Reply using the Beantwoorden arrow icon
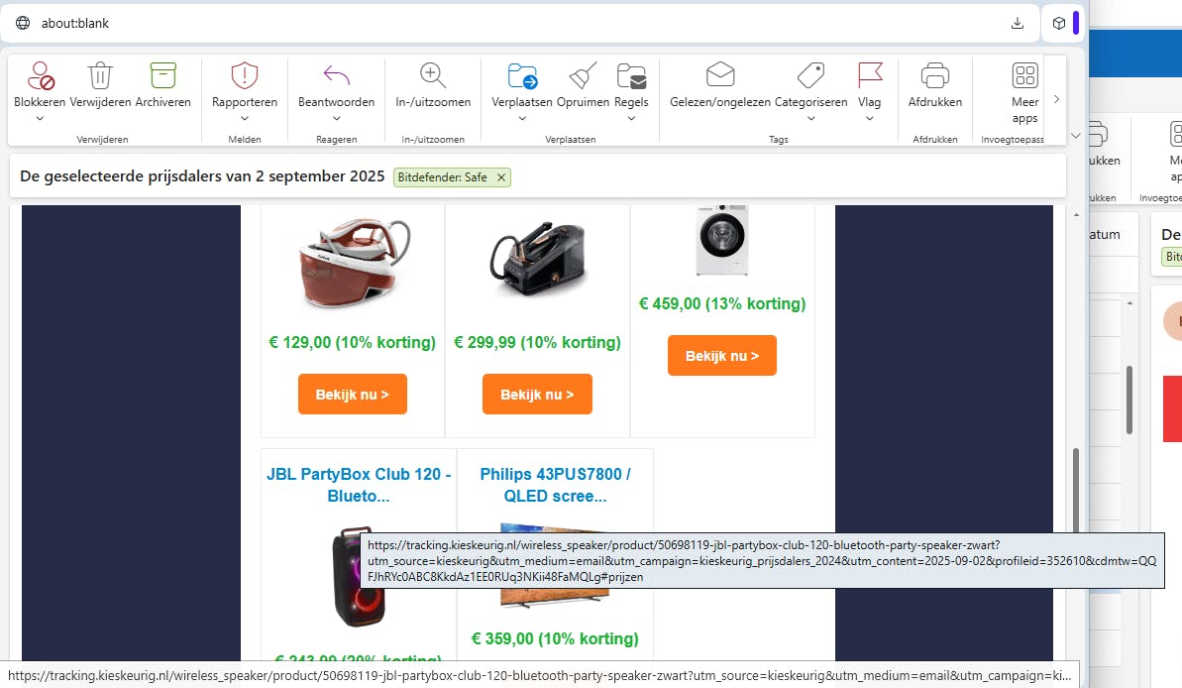Viewport: 1182px width, 688px height. (336, 75)
